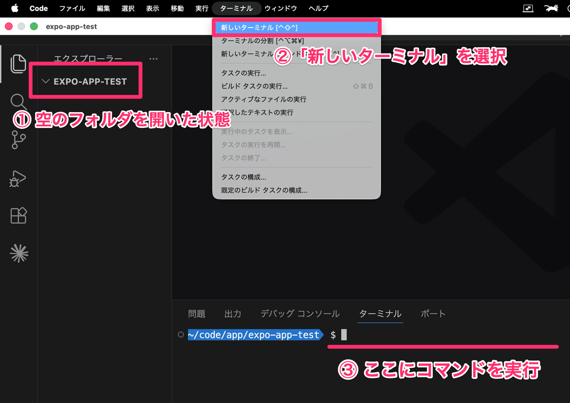Click the green zoom window button
The height and width of the screenshot is (403, 570).
click(34, 27)
